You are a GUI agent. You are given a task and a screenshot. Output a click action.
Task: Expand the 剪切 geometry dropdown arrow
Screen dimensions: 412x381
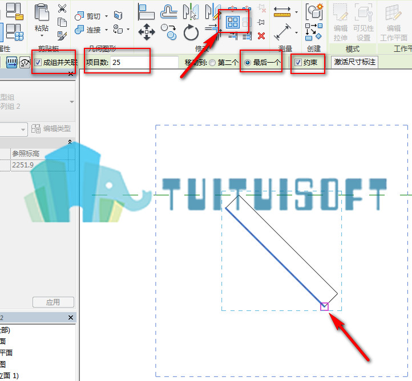[106, 17]
